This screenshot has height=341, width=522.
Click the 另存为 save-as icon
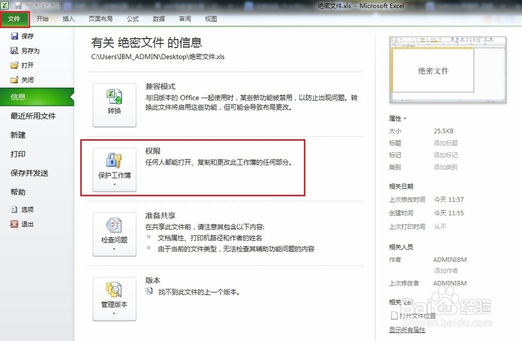14,51
